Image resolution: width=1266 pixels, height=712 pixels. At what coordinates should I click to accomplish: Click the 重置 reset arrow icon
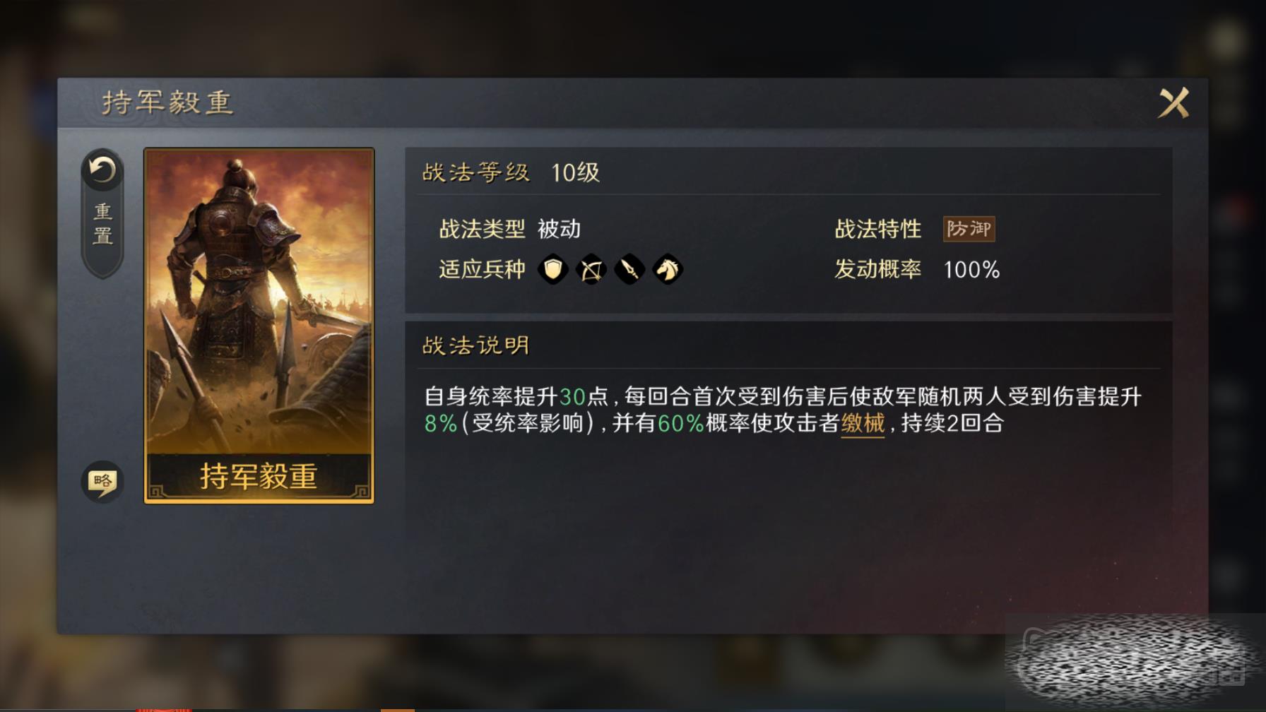tap(102, 170)
